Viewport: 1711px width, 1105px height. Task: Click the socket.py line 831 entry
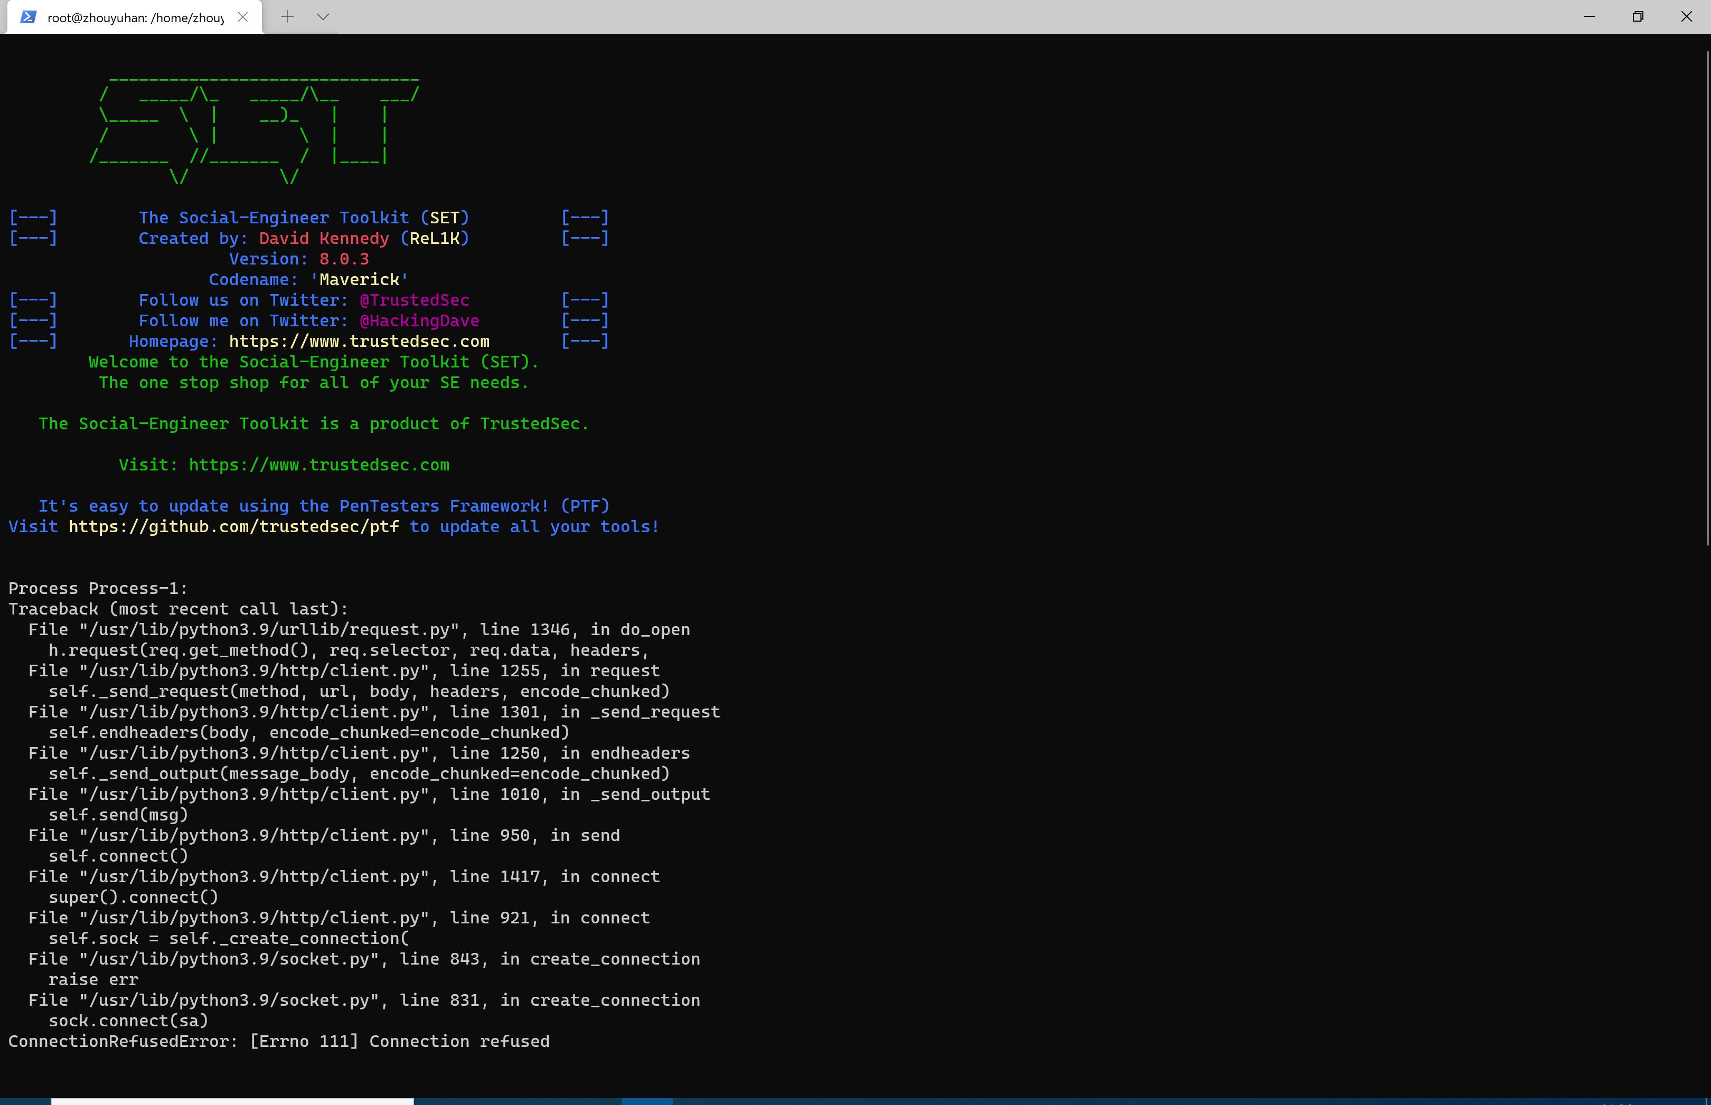click(x=364, y=1000)
